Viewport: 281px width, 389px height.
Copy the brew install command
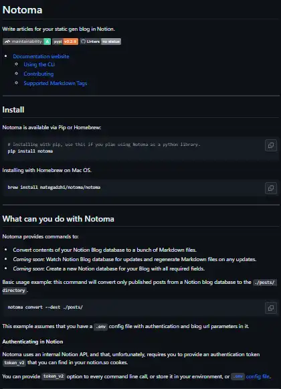point(271,188)
